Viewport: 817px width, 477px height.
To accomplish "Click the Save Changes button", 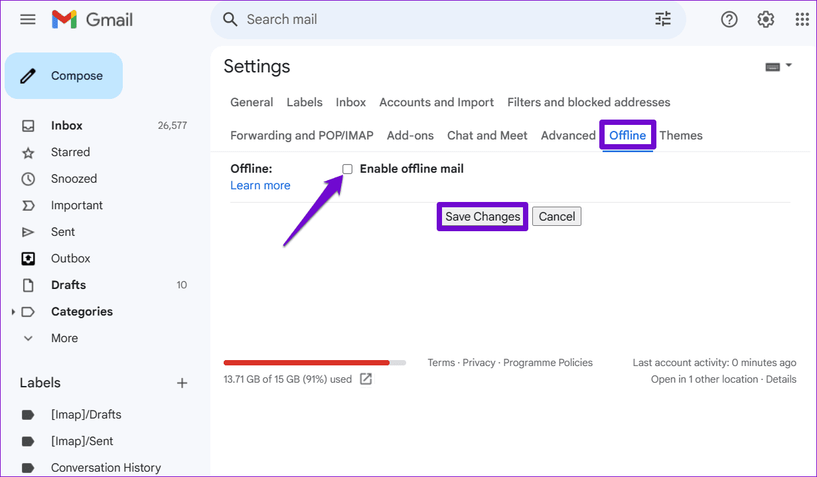I will tap(482, 216).
